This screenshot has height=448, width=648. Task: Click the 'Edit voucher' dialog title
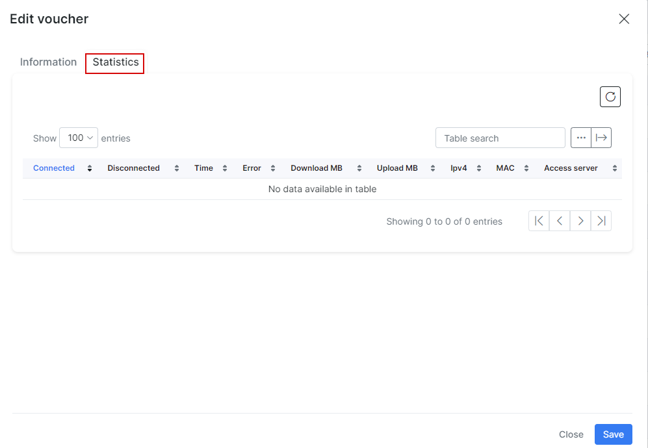[49, 19]
